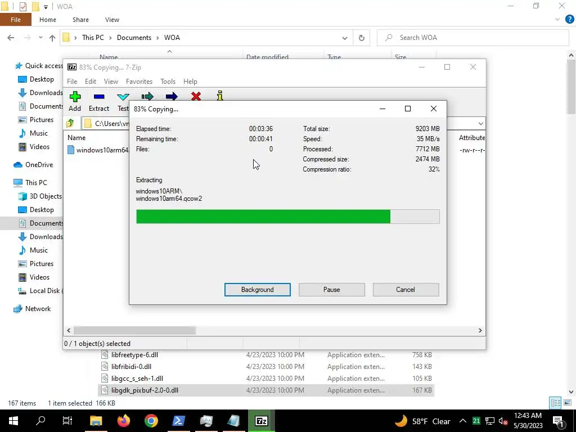Select libgcc_s_seh-1.dll in Explorer list

click(266, 379)
